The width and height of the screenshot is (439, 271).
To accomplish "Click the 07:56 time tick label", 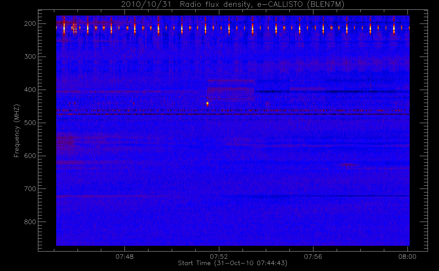I will 313,257.
